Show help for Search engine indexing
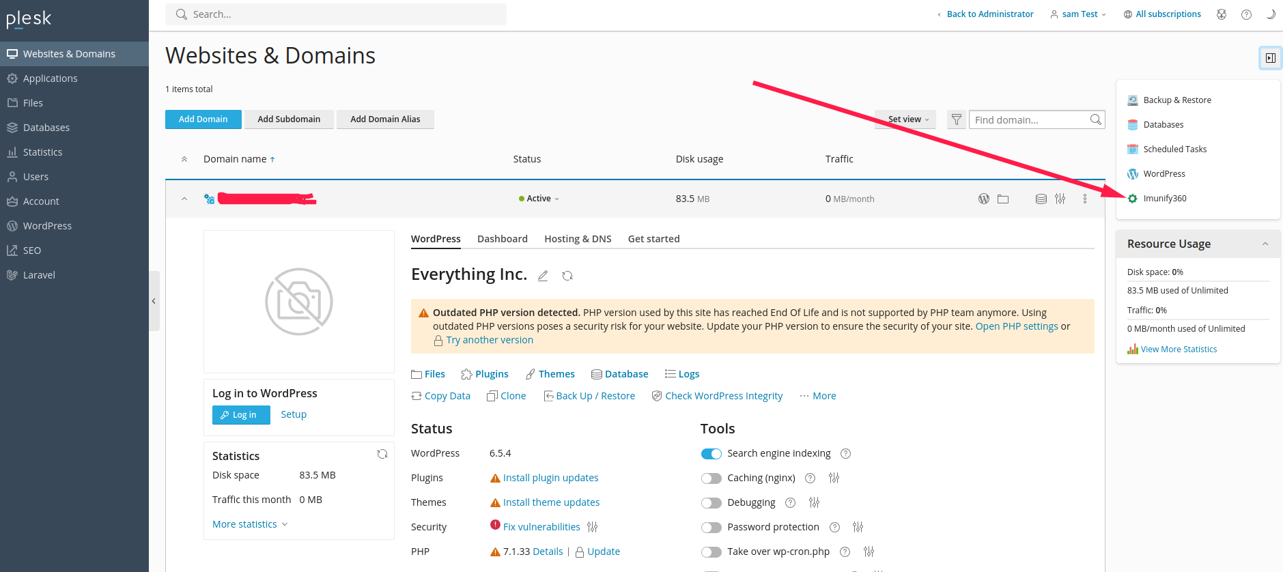The height and width of the screenshot is (572, 1283). [845, 453]
